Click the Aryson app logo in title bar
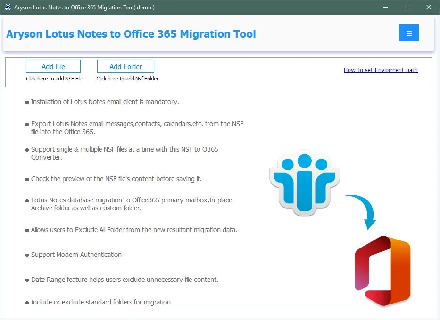This screenshot has width=440, height=320. coord(8,7)
